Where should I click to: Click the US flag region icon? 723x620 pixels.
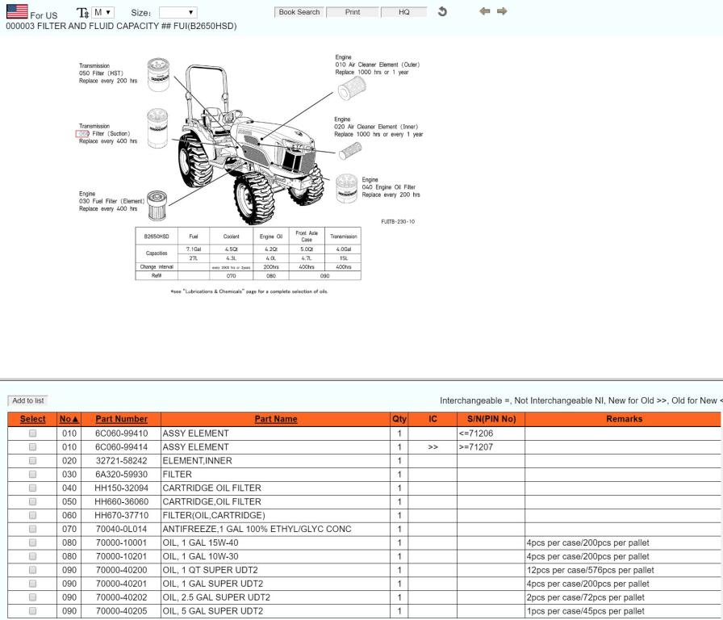point(17,11)
